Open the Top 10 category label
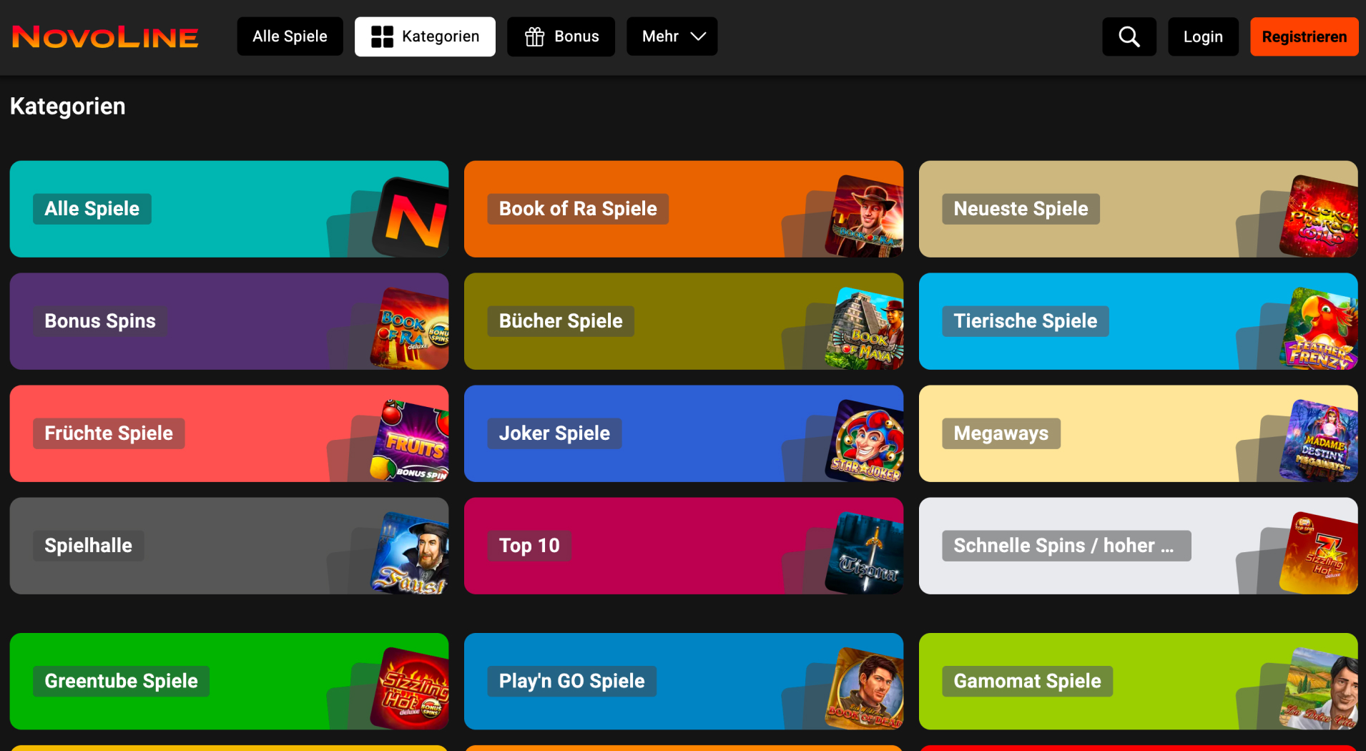 pos(529,546)
